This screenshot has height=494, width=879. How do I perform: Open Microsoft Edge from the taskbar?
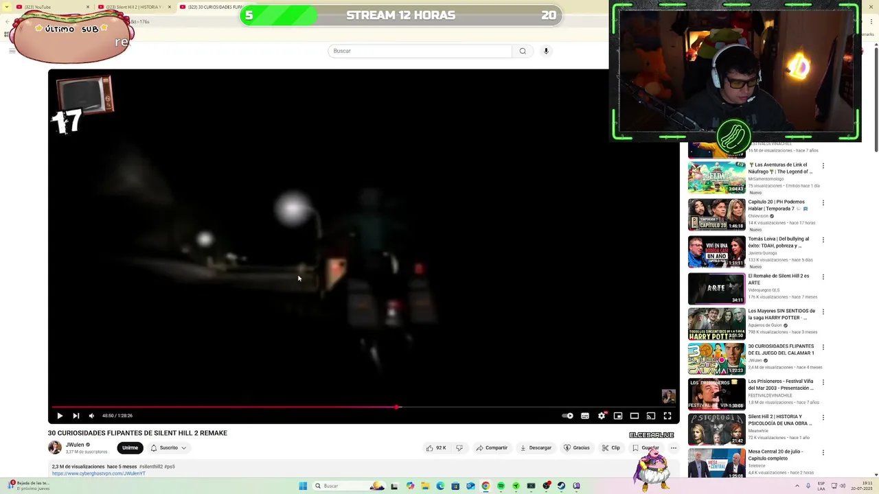click(440, 486)
